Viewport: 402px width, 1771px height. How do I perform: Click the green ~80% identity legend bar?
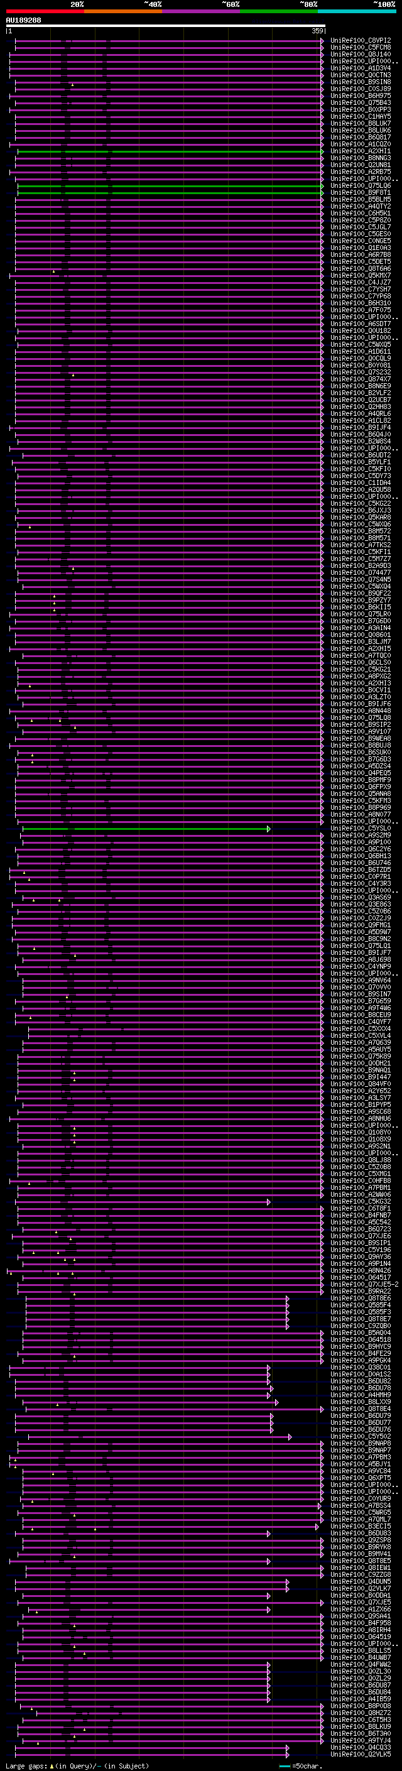pos(279,11)
